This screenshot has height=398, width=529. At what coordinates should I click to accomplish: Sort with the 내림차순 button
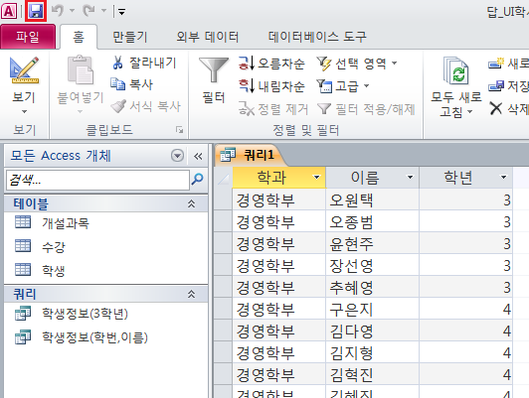pyautogui.click(x=271, y=86)
